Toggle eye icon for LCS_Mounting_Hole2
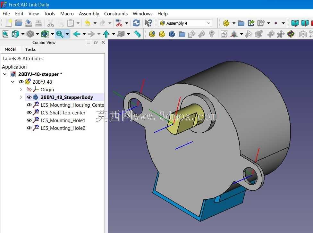The width and height of the screenshot is (313, 233). pyautogui.click(x=29, y=128)
